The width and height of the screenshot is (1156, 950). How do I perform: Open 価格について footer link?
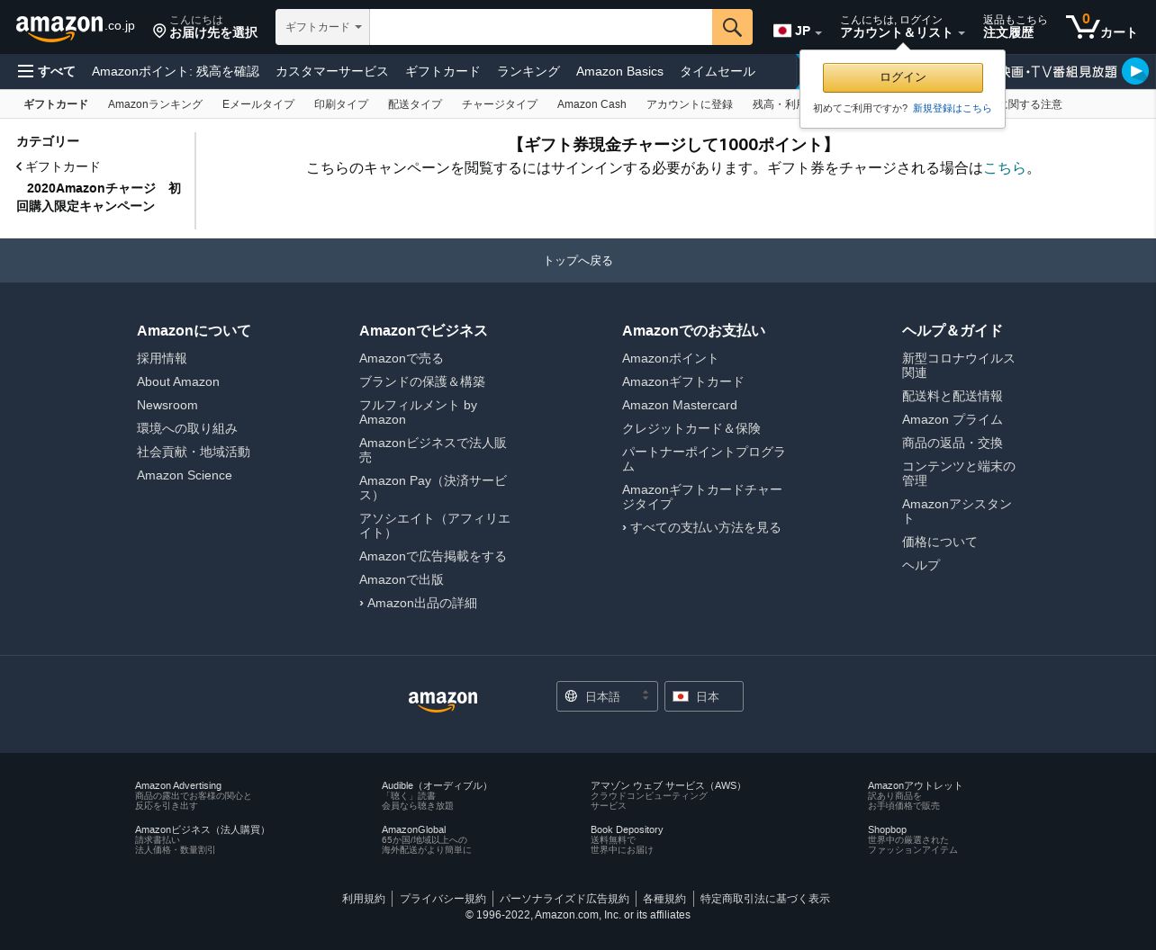click(940, 542)
